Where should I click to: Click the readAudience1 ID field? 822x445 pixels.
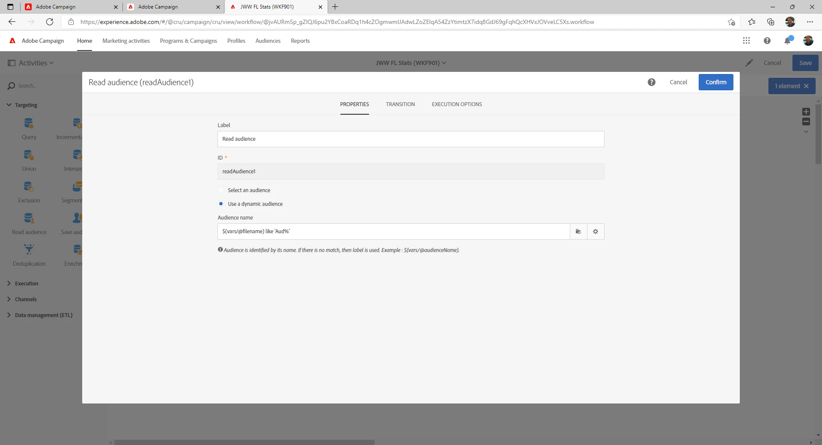(411, 172)
